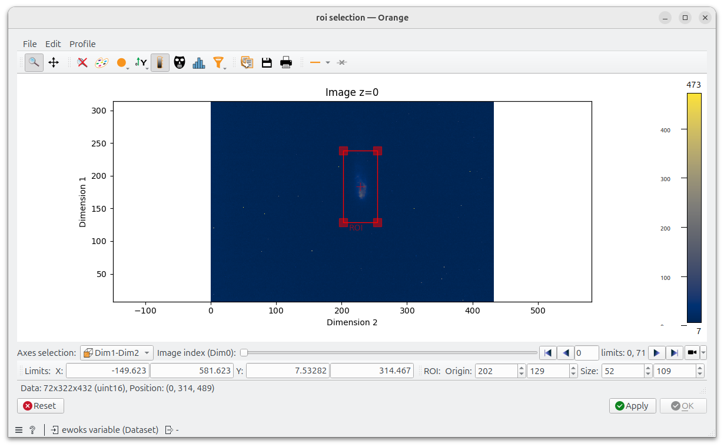Click the Apply button

(x=632, y=406)
